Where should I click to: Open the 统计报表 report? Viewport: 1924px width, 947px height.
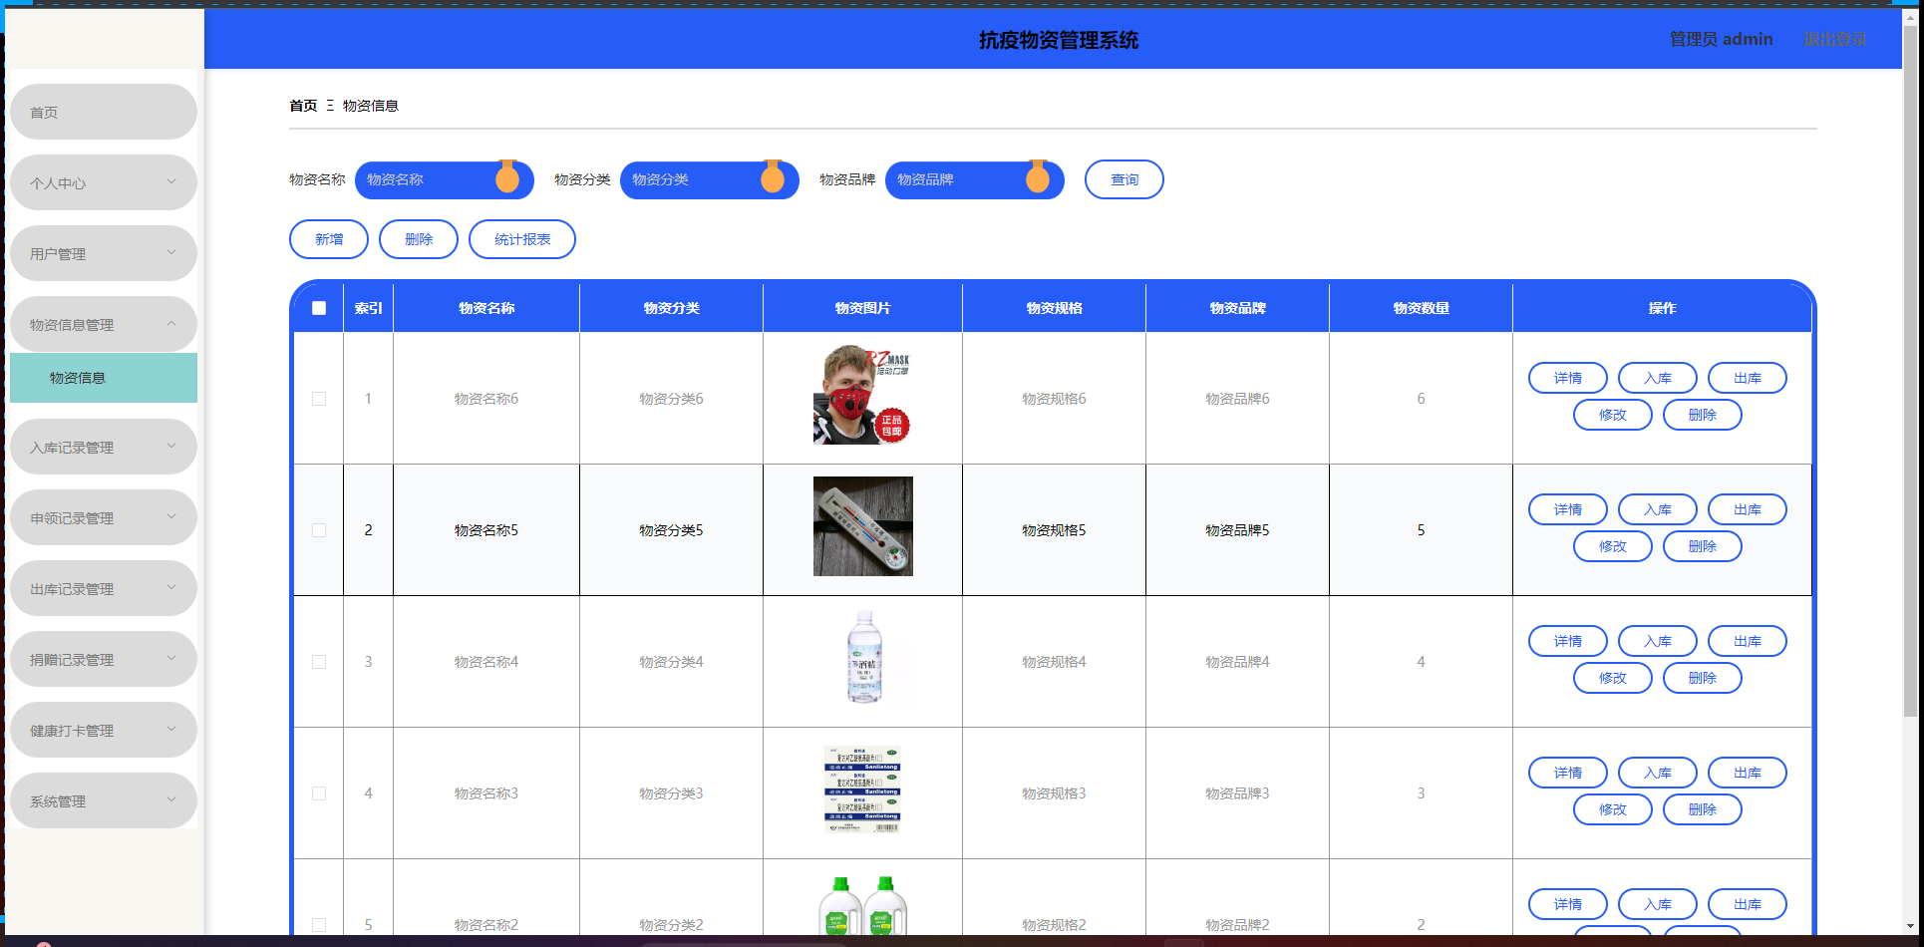(x=522, y=239)
